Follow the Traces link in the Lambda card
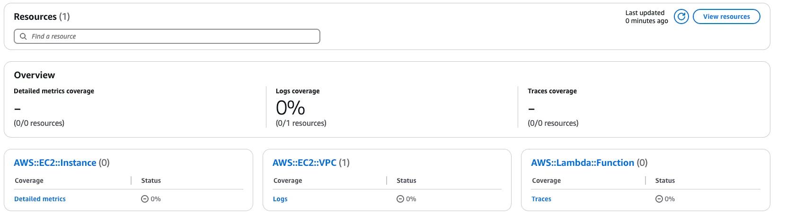The width and height of the screenshot is (795, 221). coord(541,199)
